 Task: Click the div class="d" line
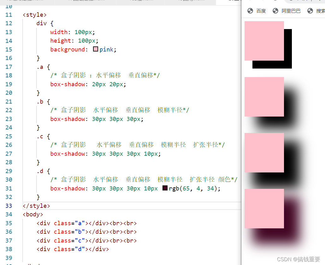coord(73,249)
